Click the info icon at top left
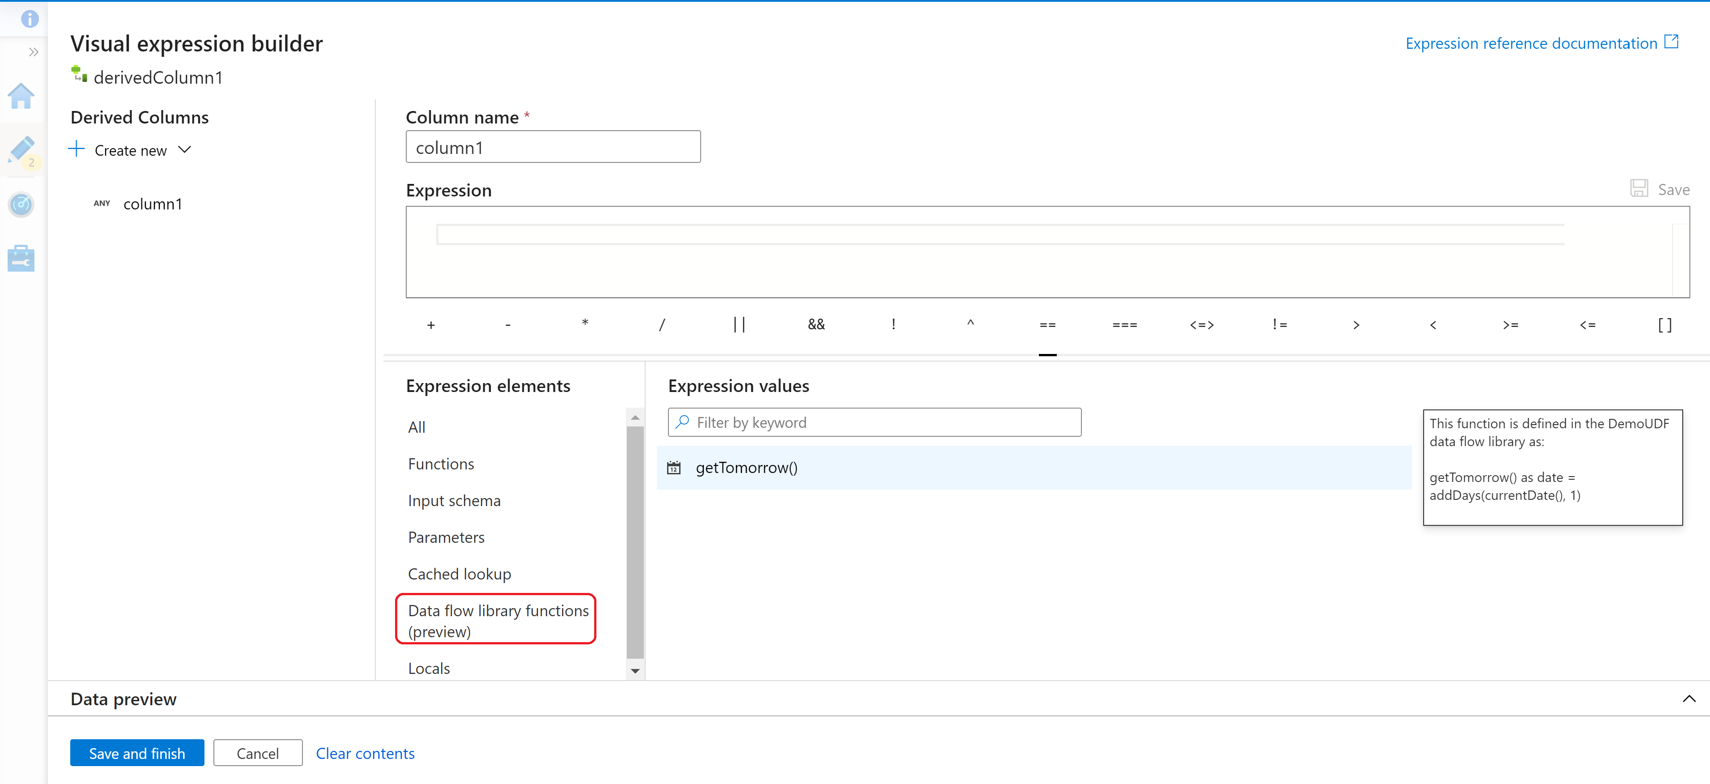1710x784 pixels. [30, 17]
